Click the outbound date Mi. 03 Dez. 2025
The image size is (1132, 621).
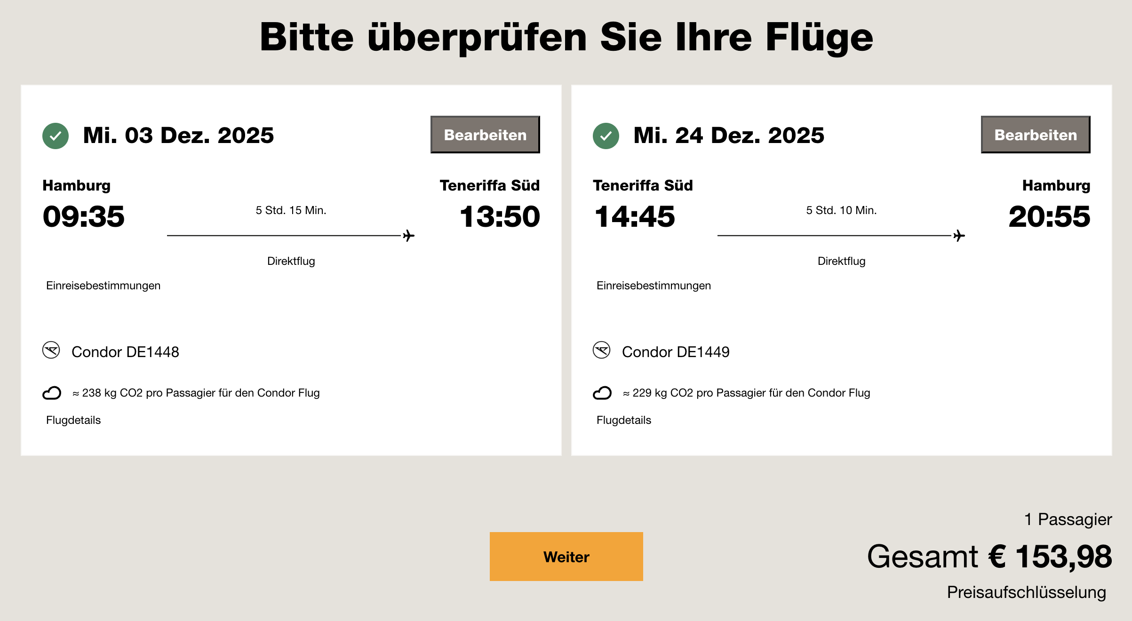click(x=178, y=135)
